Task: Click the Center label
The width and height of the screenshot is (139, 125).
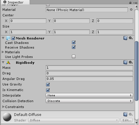Action: [x=8, y=15]
